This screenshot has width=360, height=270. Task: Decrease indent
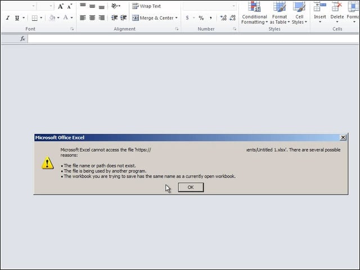tap(114, 18)
